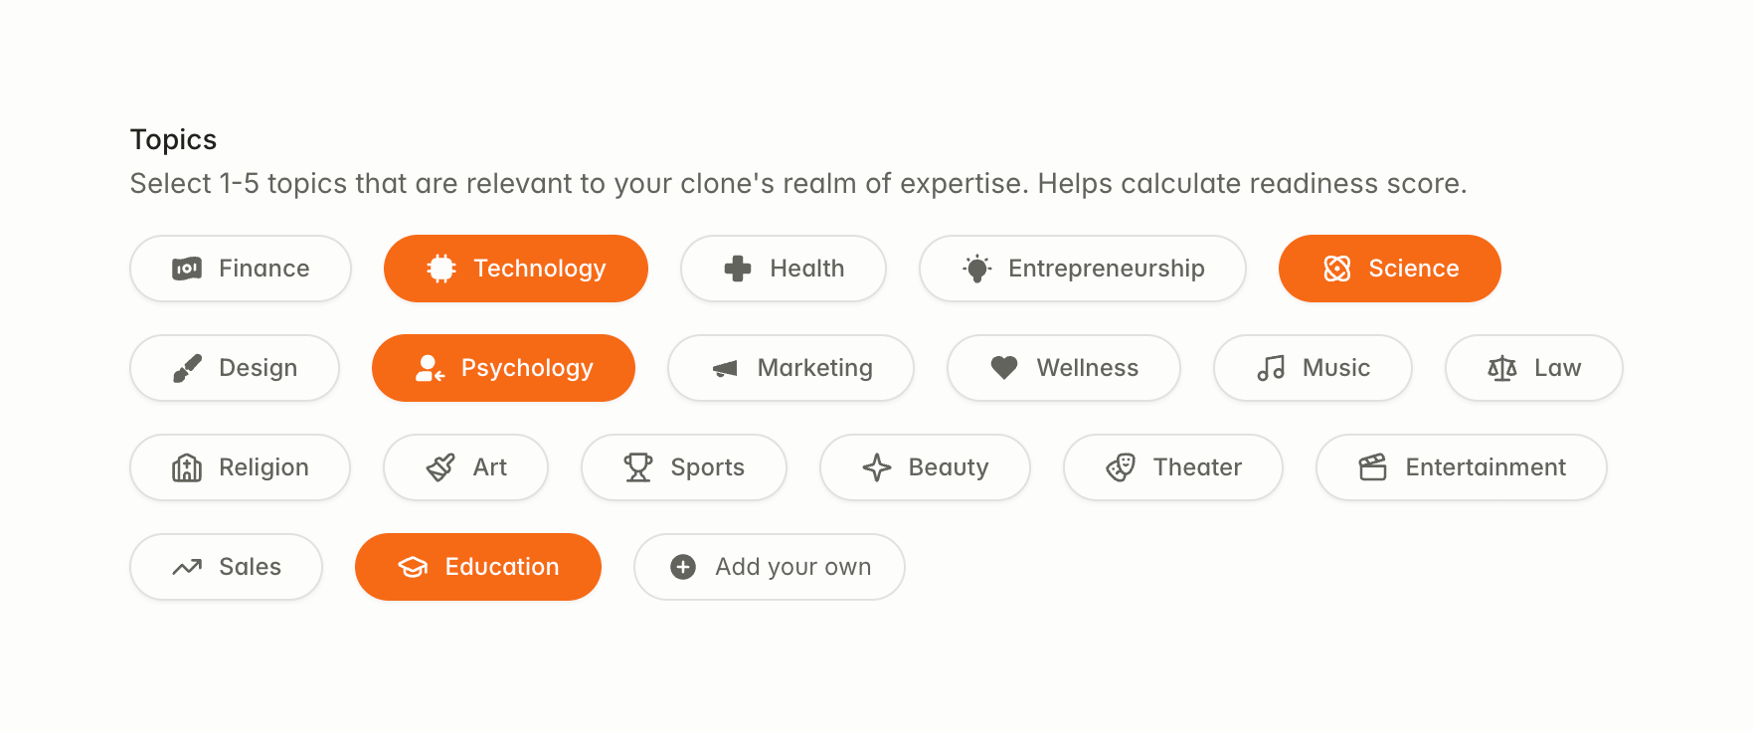Click the plus icon on Add your own
1753x732 pixels.
coord(683,567)
